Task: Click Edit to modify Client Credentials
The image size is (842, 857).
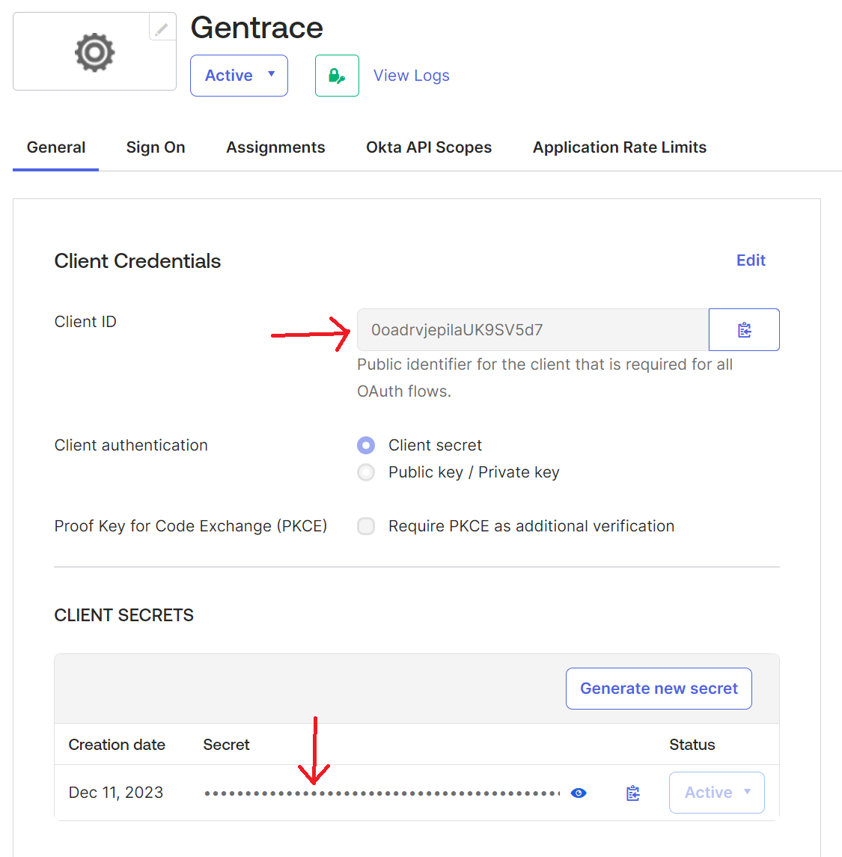Action: pos(751,260)
